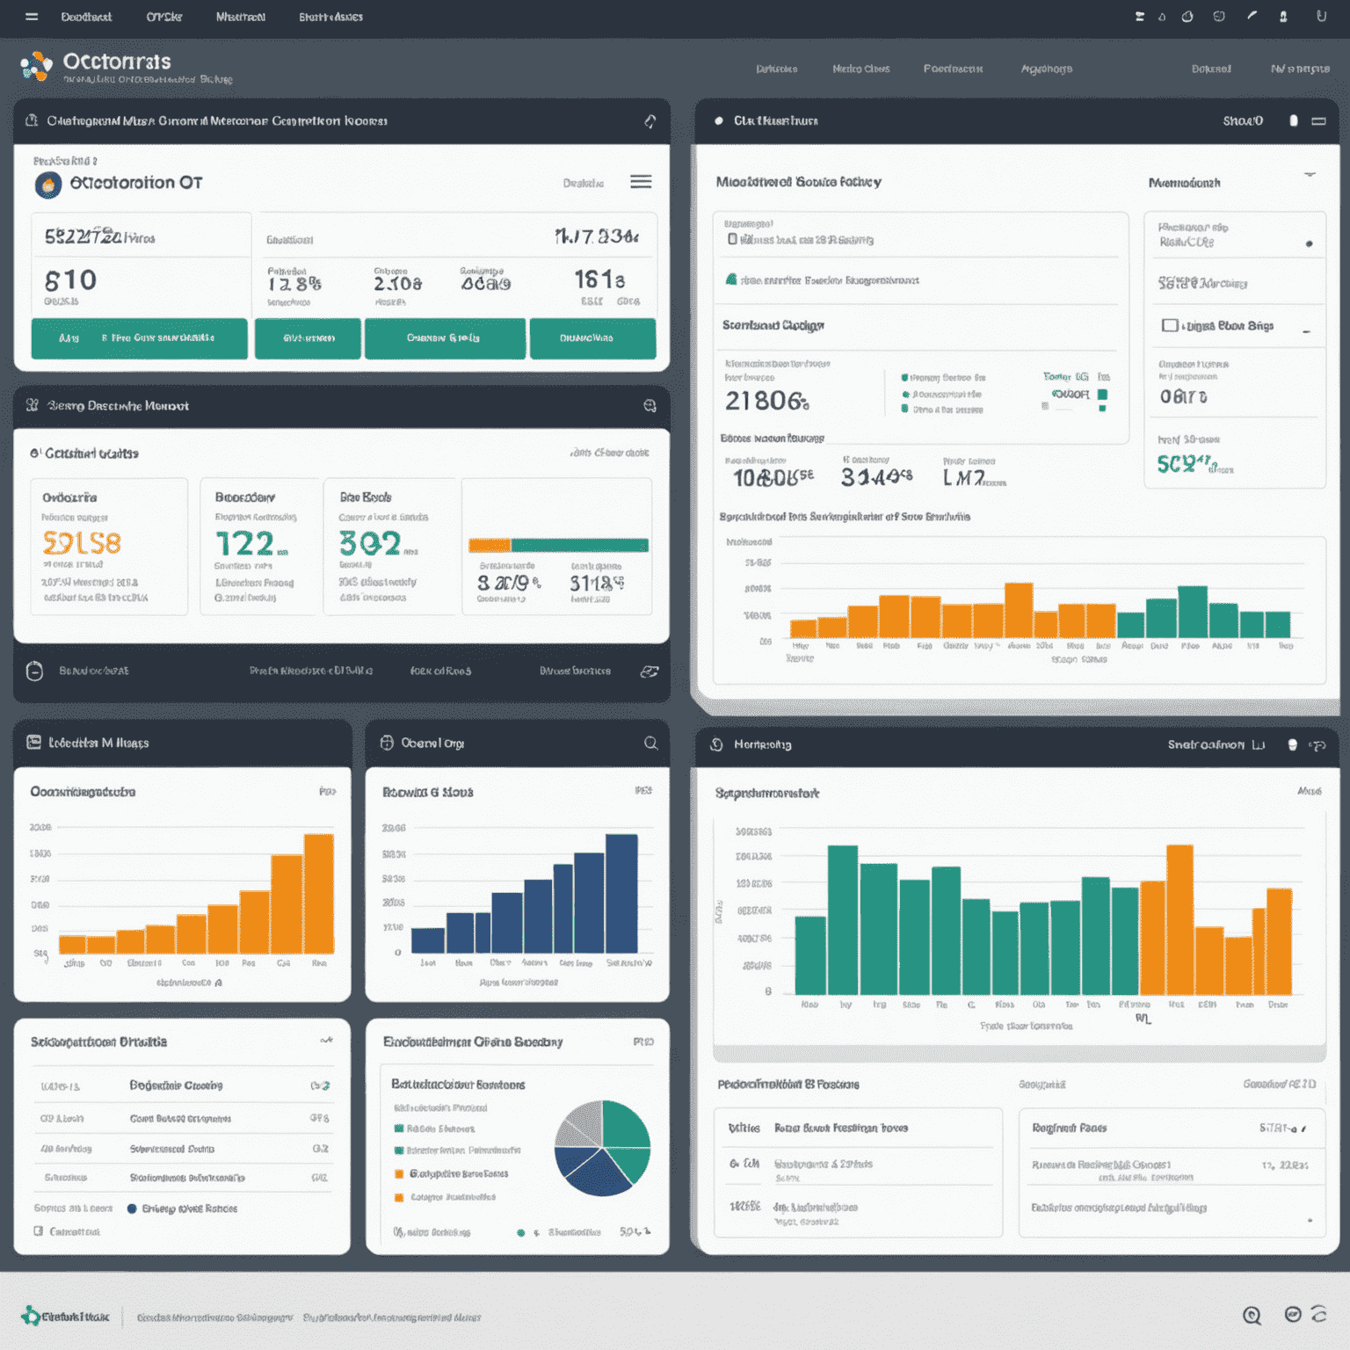The width and height of the screenshot is (1350, 1350).
Task: Switch to the 'foax ofRoos' tab on the dark strip
Action: (x=440, y=671)
